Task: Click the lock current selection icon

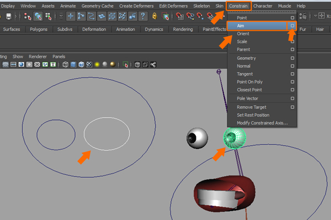Action: click(x=154, y=16)
